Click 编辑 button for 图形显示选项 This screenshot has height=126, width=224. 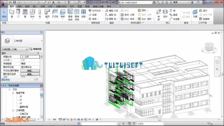click(x=30, y=74)
